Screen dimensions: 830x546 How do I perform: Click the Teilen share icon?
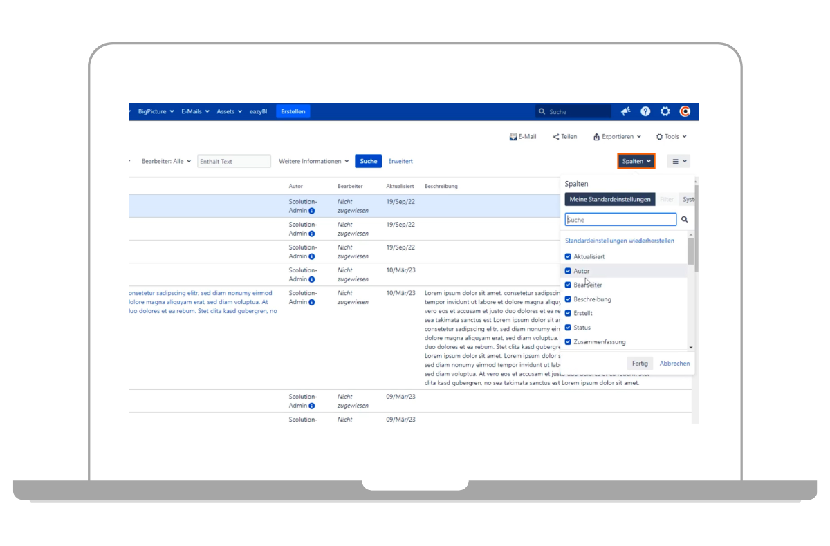click(x=555, y=137)
